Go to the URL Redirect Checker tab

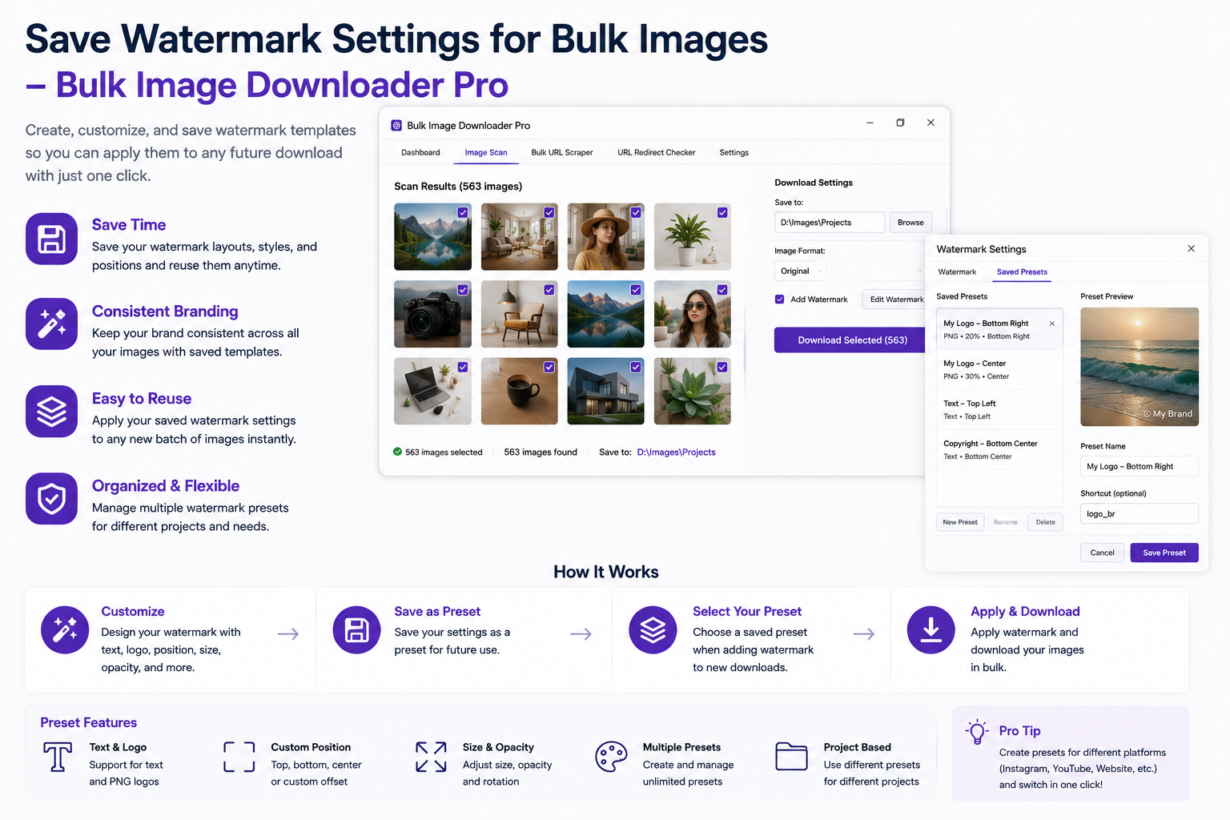point(657,152)
